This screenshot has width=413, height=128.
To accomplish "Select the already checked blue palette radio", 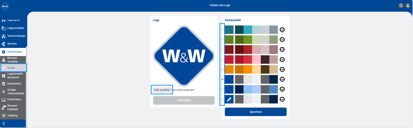I will click(x=222, y=79).
